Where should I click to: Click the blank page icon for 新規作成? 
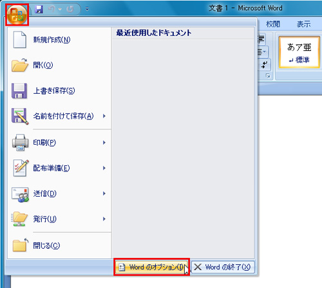[x=19, y=40]
